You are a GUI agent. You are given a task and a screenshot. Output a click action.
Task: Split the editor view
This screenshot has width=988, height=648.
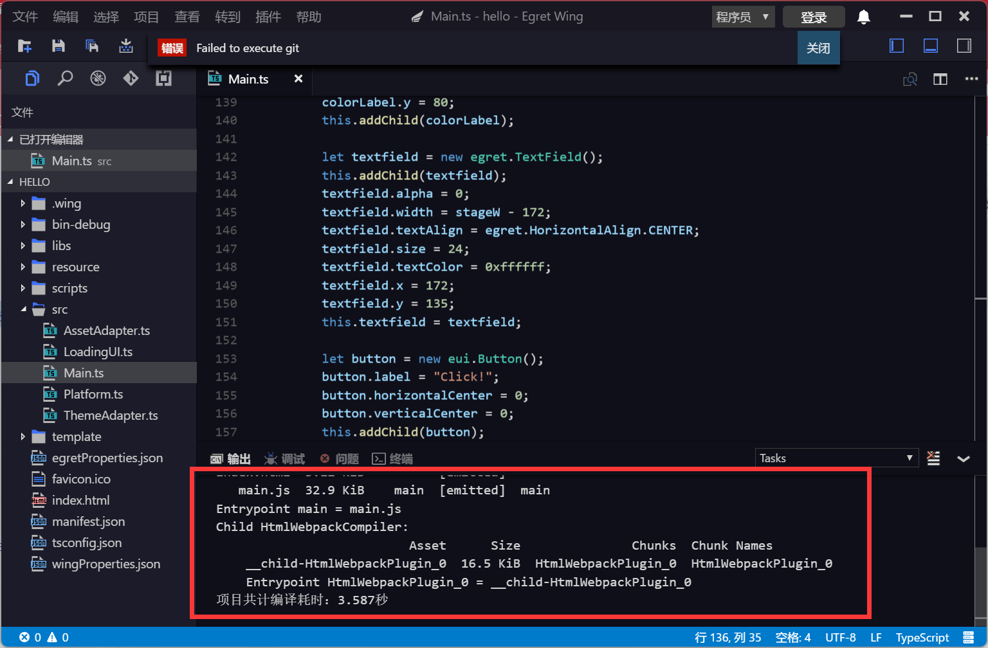tap(940, 79)
